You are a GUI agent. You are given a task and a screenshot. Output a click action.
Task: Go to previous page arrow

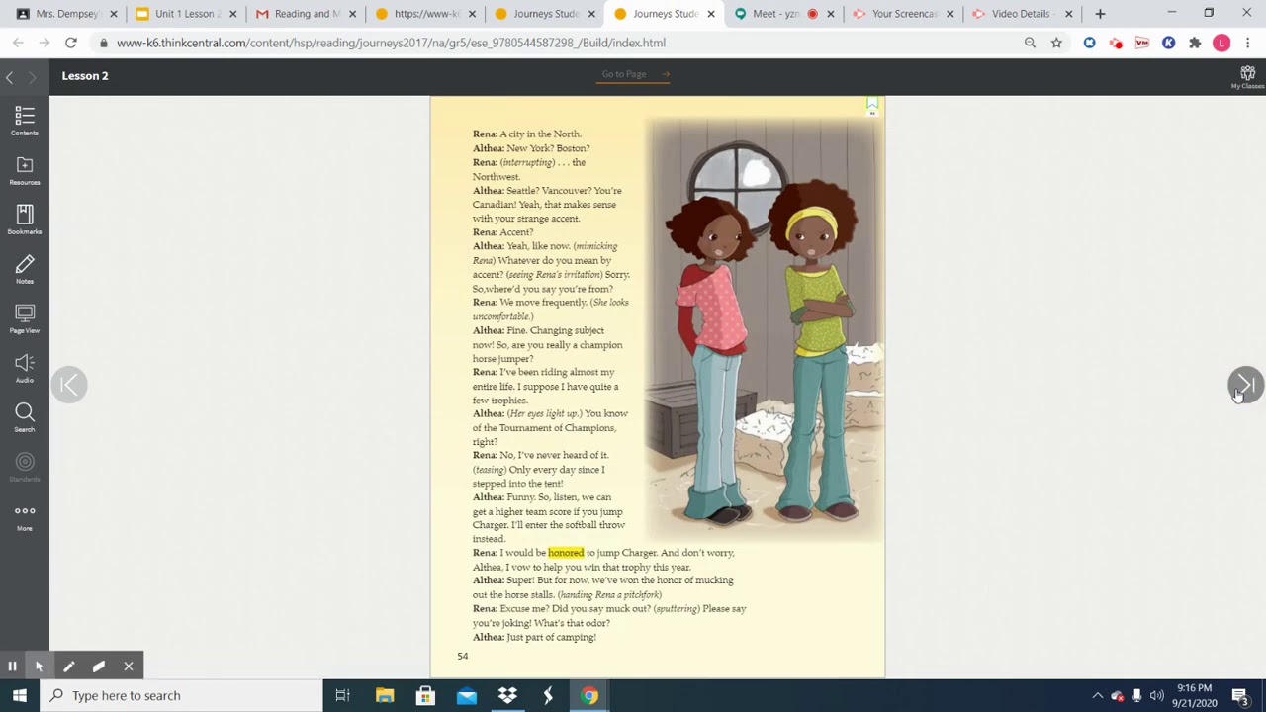(x=69, y=385)
